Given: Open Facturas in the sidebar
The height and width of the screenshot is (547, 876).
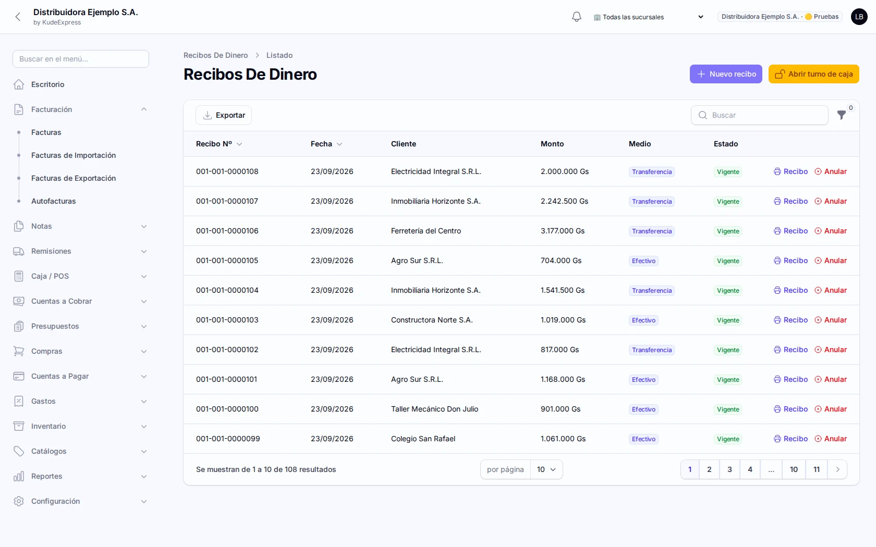Looking at the screenshot, I should [x=46, y=132].
